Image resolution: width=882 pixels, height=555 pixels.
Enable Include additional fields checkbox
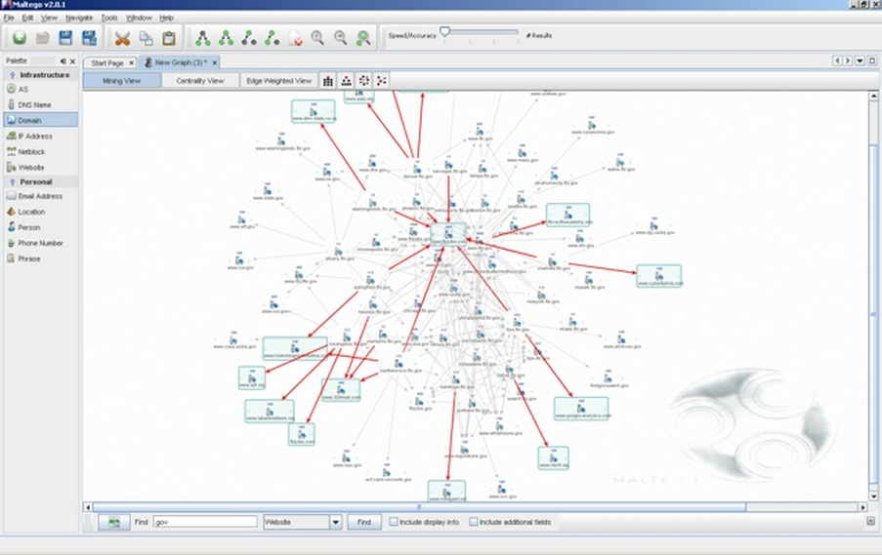(473, 522)
